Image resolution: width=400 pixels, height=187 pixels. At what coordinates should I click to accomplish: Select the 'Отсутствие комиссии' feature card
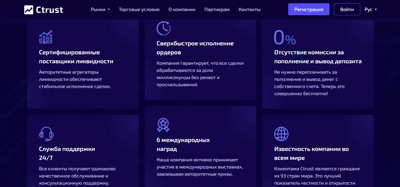tap(317, 64)
